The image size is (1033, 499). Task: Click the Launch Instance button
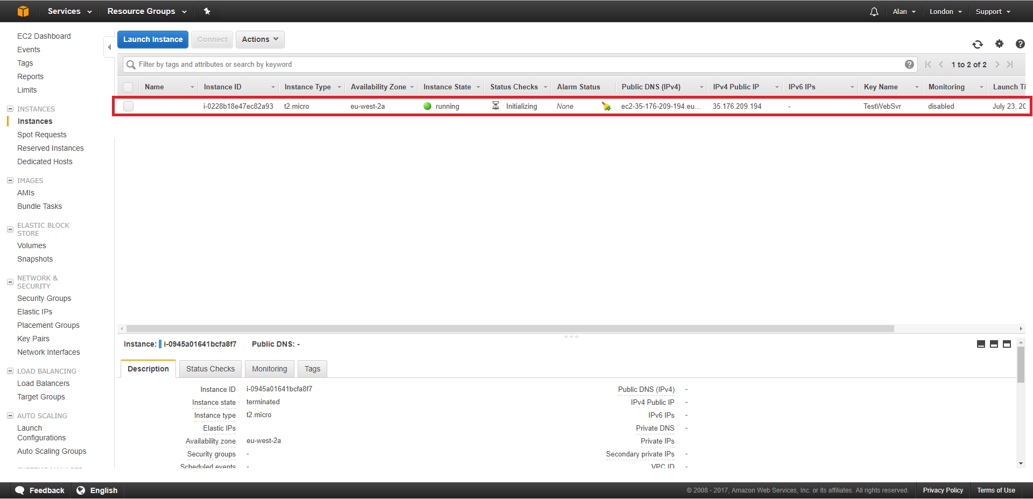click(153, 39)
